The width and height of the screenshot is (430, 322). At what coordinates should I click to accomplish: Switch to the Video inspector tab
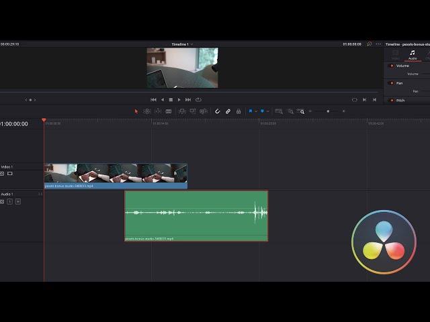[396, 55]
